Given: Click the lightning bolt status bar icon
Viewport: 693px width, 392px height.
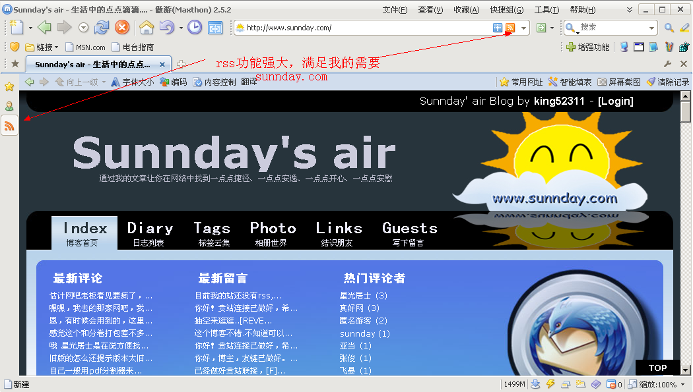Looking at the screenshot, I should point(550,384).
